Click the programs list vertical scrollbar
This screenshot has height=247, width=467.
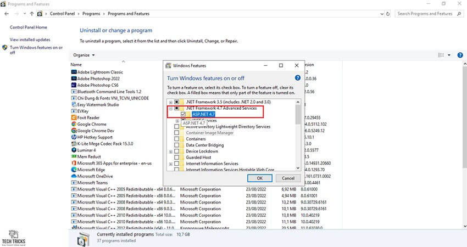465,117
